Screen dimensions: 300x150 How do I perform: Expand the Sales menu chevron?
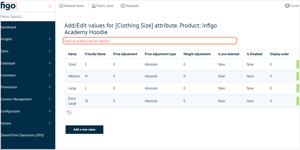(50, 51)
